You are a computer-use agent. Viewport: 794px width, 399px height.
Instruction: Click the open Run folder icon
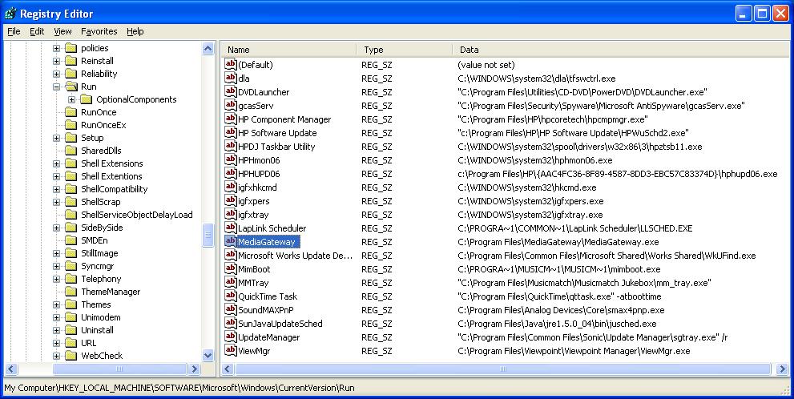[x=71, y=87]
